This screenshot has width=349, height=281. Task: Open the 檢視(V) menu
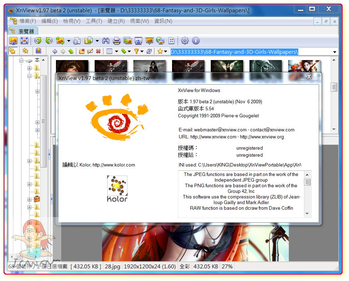coord(72,21)
